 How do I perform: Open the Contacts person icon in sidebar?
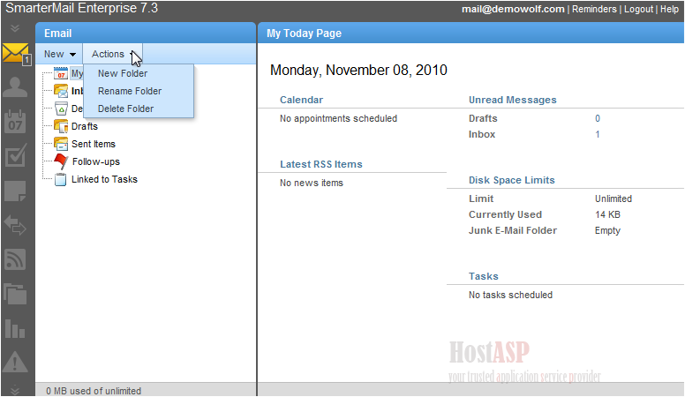coord(15,87)
